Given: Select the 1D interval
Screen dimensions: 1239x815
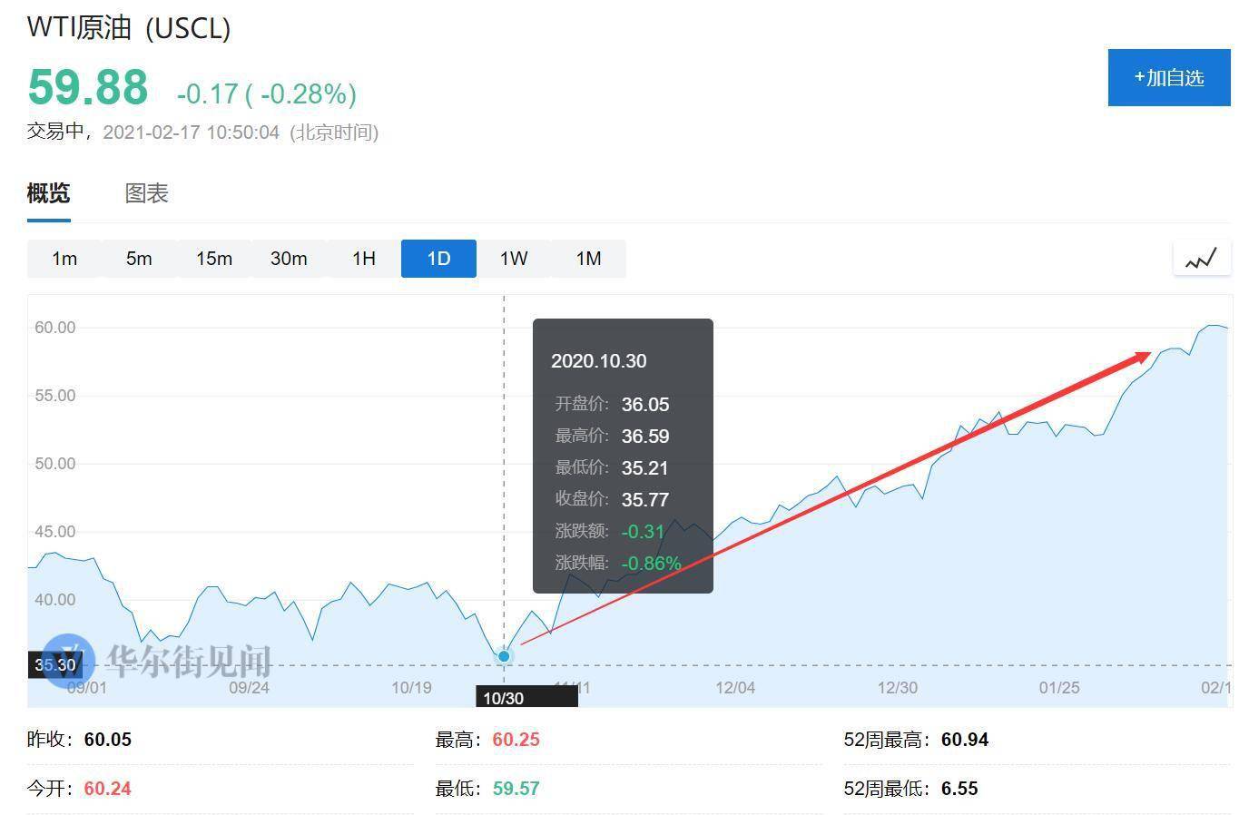Looking at the screenshot, I should (438, 259).
